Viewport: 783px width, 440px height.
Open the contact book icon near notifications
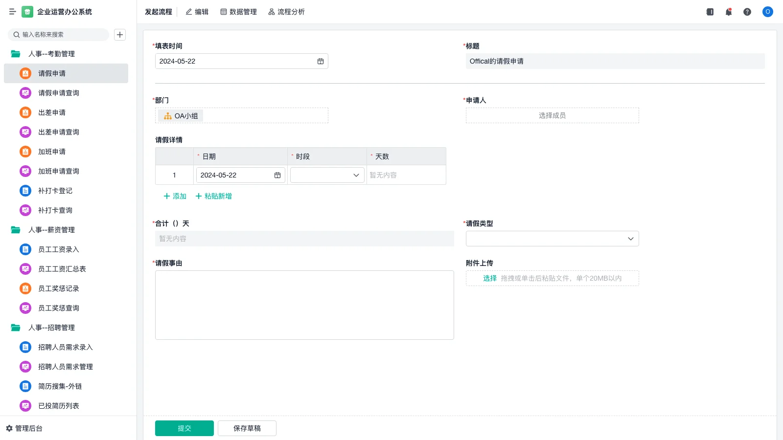pos(709,12)
